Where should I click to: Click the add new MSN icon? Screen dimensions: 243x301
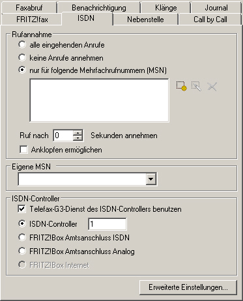point(181,87)
